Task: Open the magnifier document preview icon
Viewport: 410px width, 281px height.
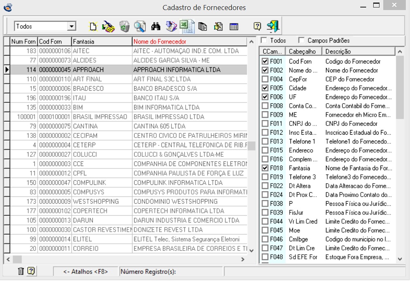Action: (x=140, y=26)
